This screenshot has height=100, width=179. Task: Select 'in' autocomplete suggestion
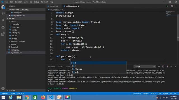tap(98, 63)
